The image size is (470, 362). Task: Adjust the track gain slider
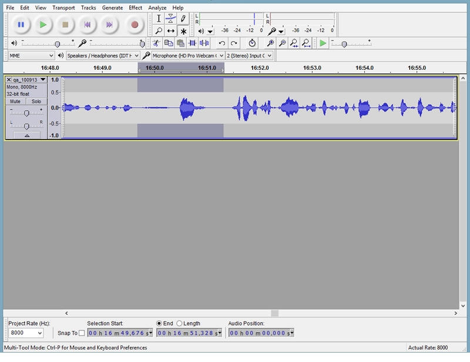[x=26, y=113]
